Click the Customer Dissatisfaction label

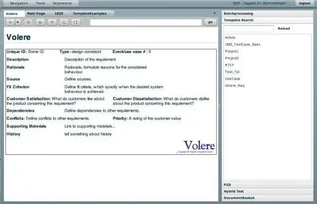click(138, 99)
